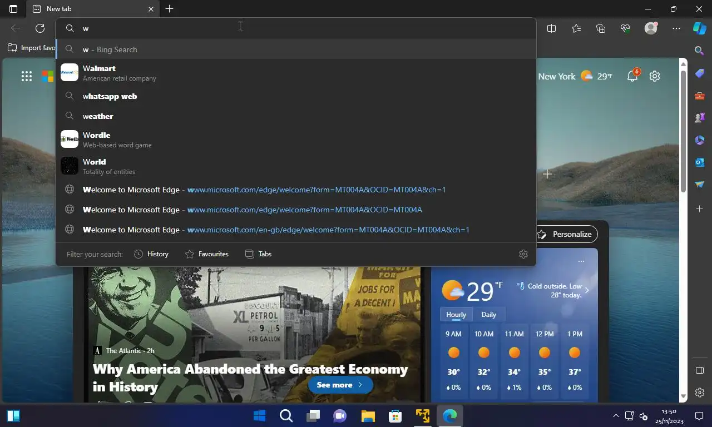Open Chat app in taskbar
The width and height of the screenshot is (712, 427).
pos(340,416)
